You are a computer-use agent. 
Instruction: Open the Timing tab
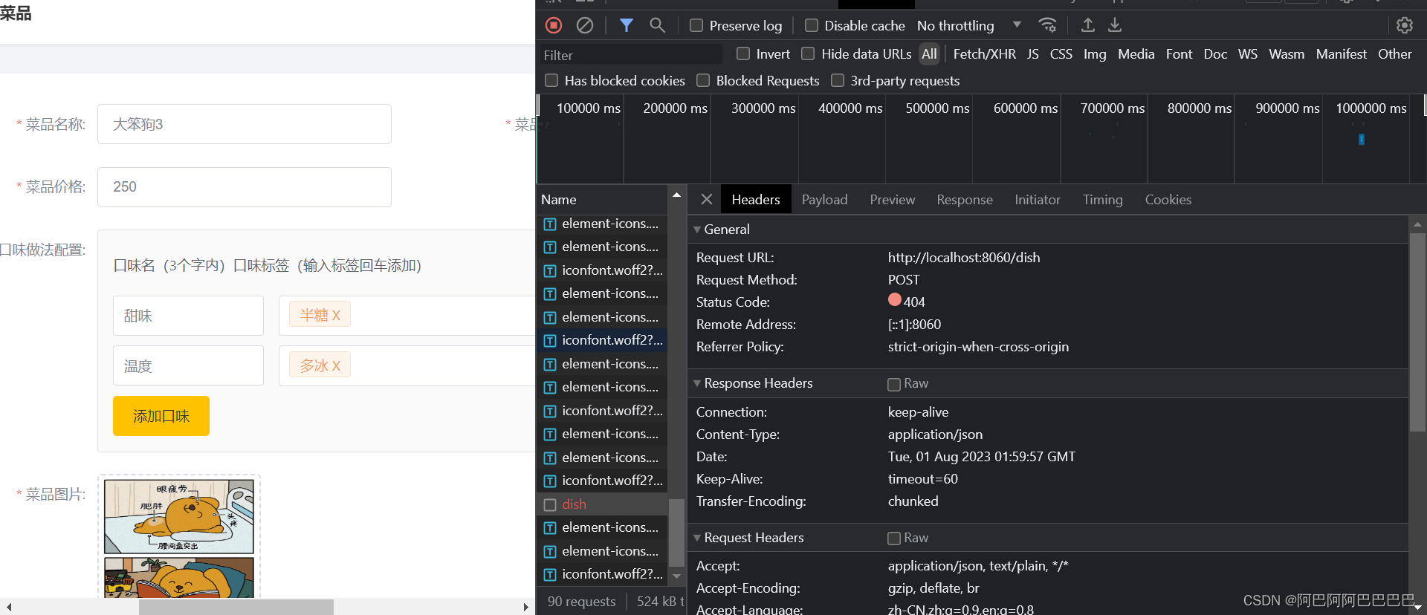point(1102,199)
